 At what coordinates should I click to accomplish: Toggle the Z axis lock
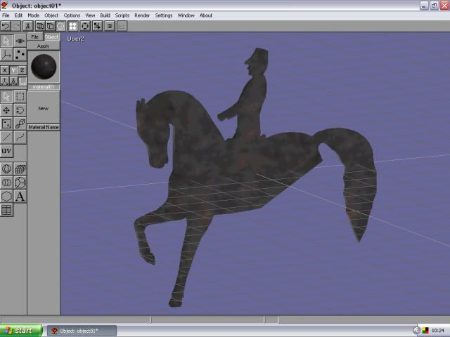click(x=22, y=70)
